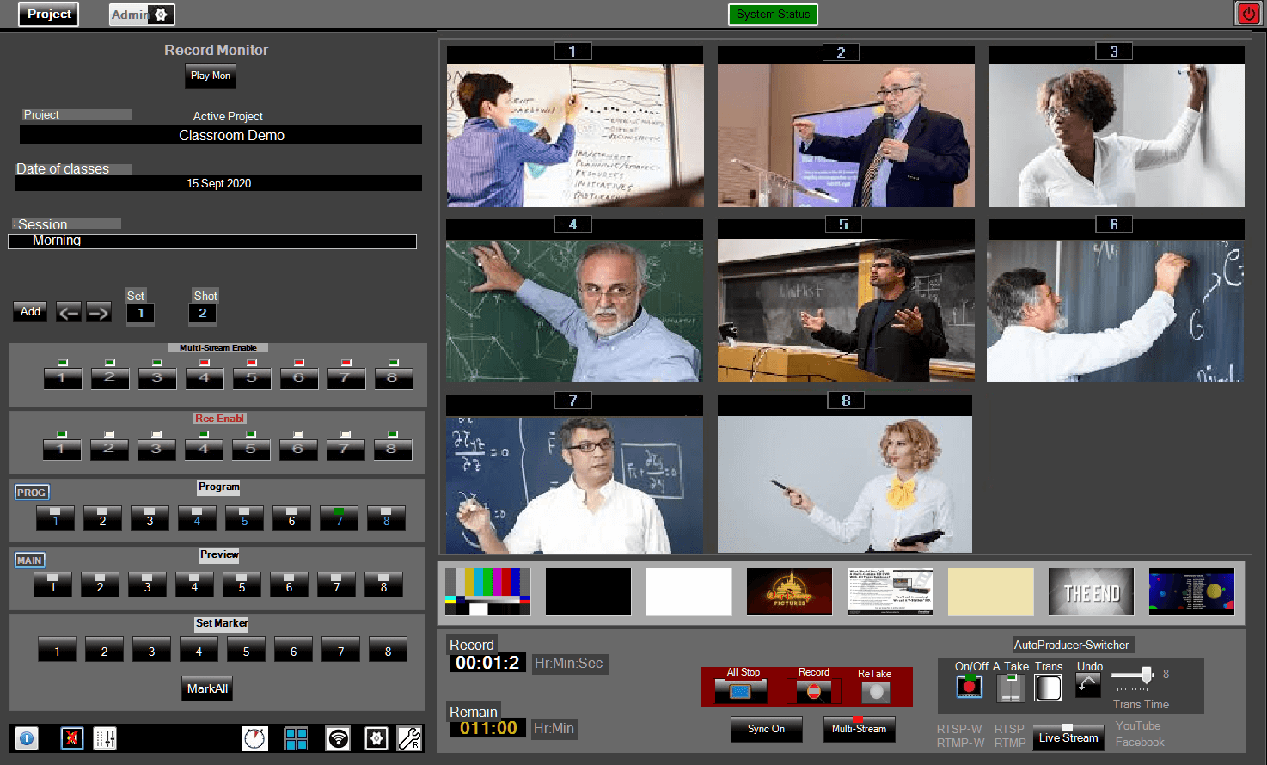
Task: Toggle Multi-Stream Enable for channel 4
Action: click(204, 377)
